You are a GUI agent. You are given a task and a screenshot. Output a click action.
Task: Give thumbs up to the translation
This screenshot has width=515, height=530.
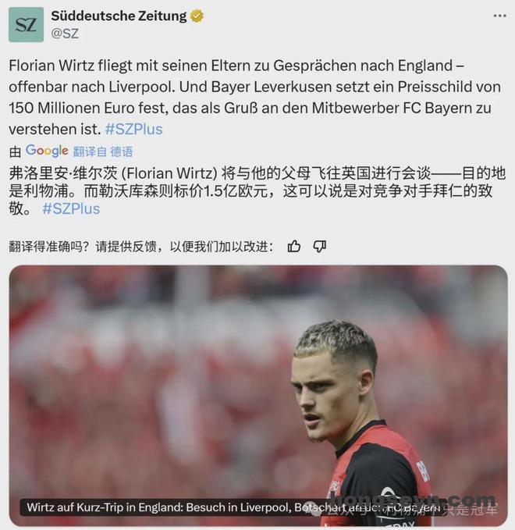click(x=294, y=247)
